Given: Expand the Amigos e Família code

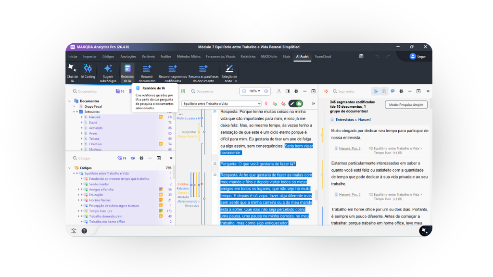Looking at the screenshot, I should (78, 189).
